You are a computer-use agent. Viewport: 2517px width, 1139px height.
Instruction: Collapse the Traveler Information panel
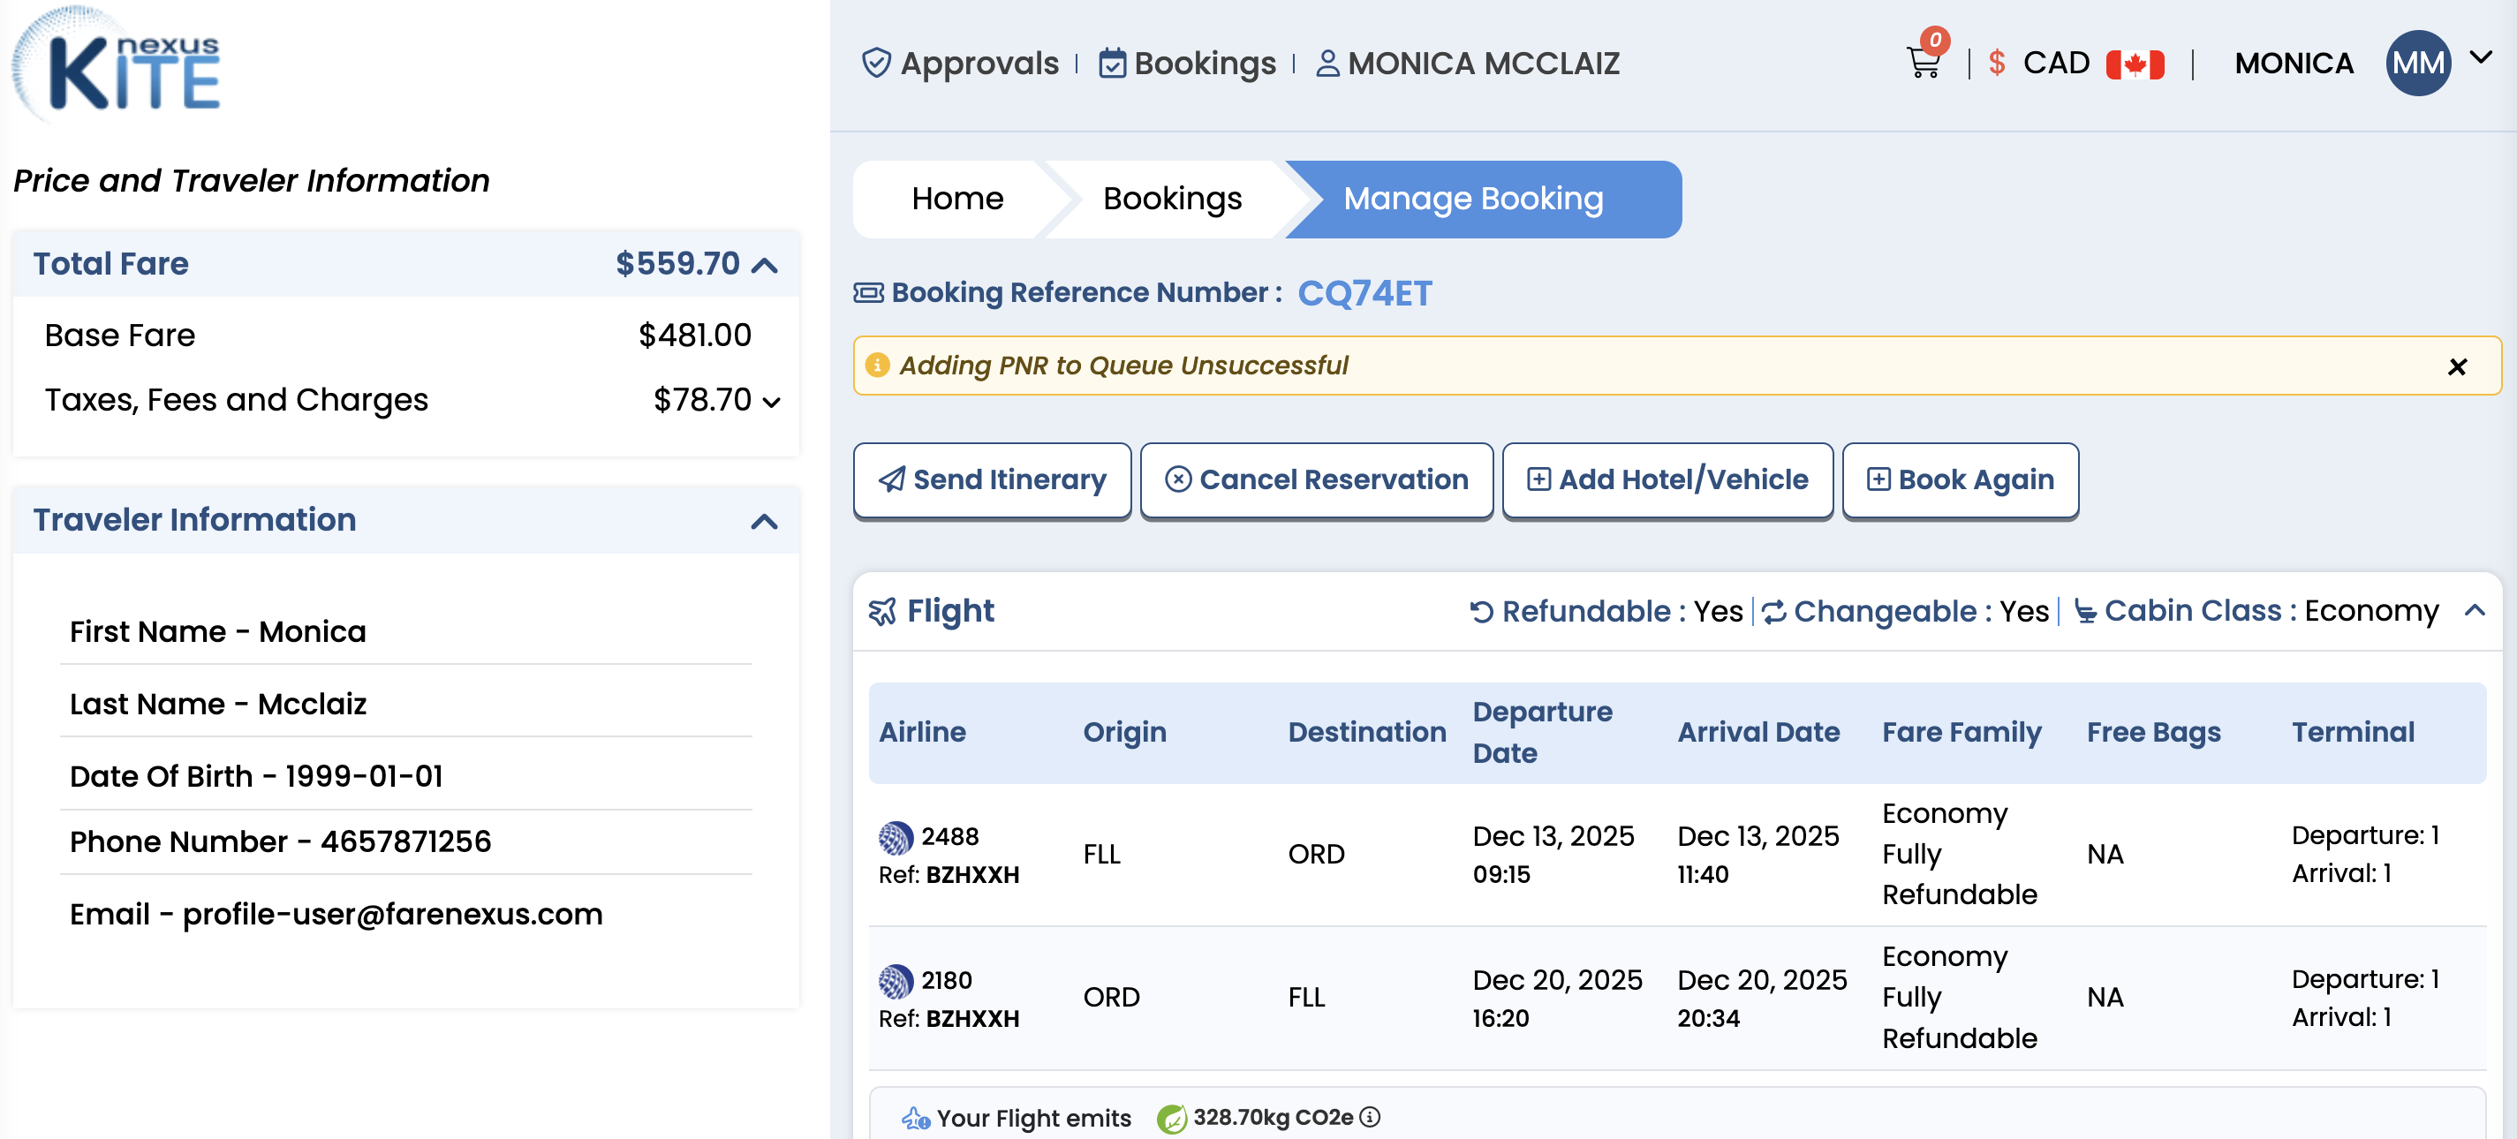(x=764, y=521)
